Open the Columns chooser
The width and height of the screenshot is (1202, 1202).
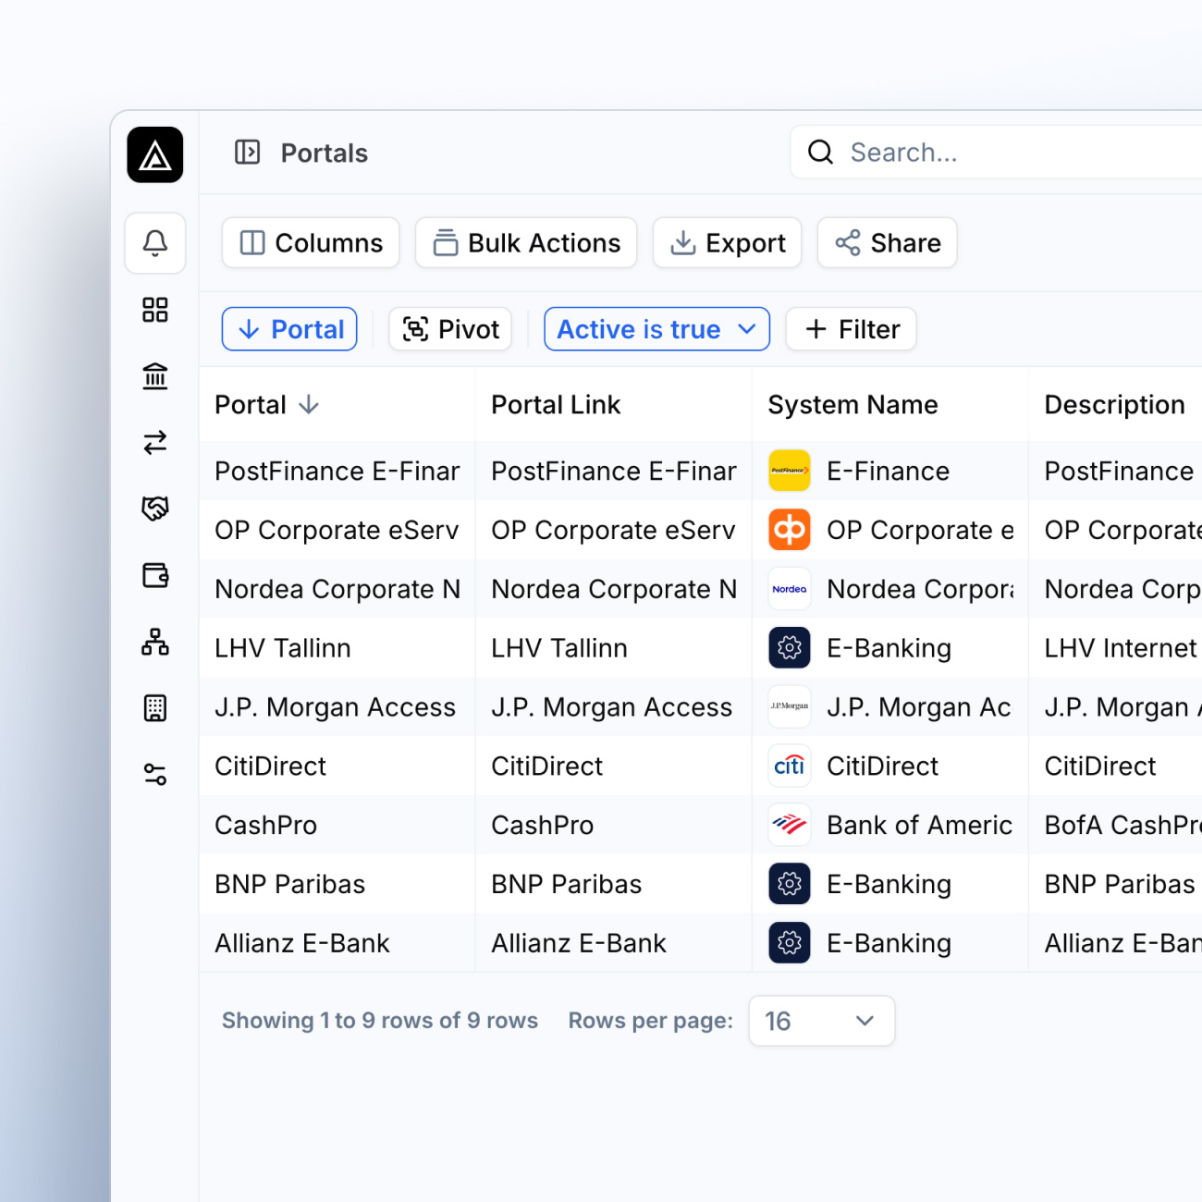311,243
